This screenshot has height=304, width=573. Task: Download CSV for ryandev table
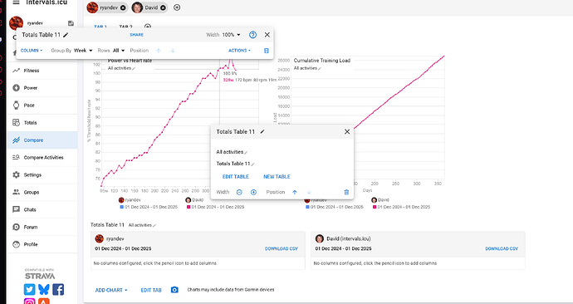coord(282,248)
